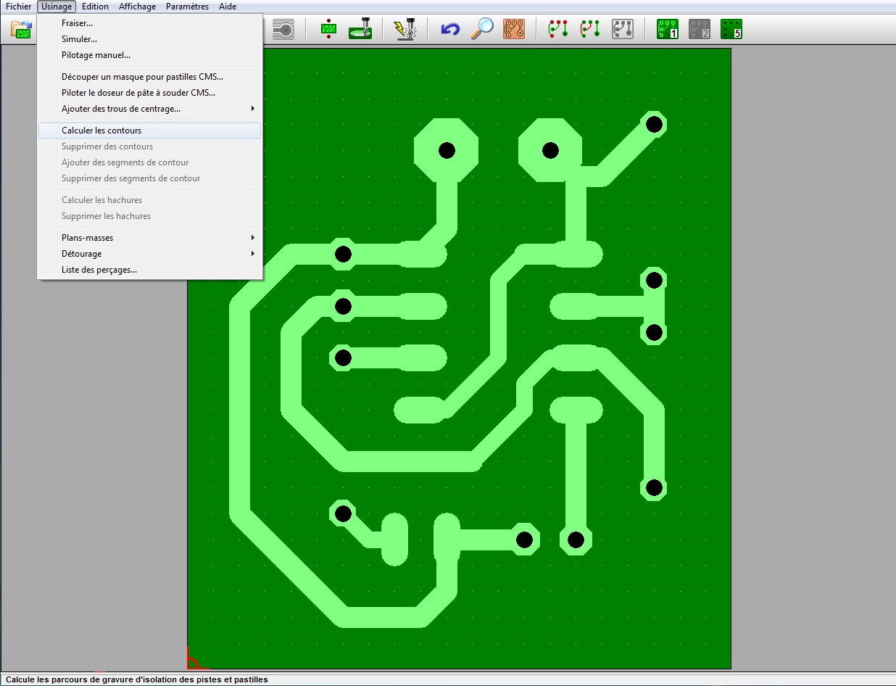Open the Paramètres menu
This screenshot has height=686, width=896.
[187, 7]
